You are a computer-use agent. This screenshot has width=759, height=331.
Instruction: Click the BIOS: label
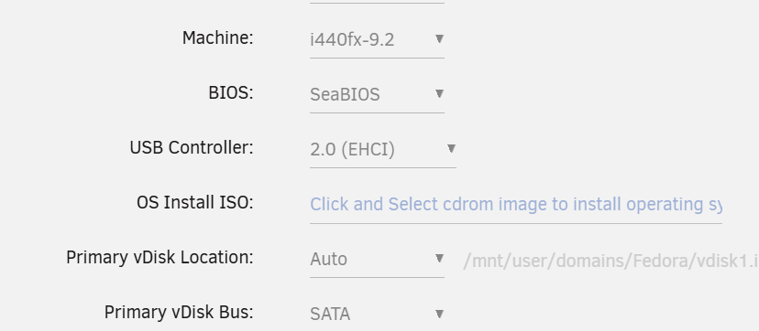click(x=231, y=92)
